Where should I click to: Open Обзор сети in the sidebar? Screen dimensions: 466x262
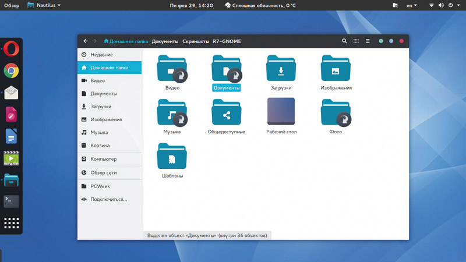coord(110,172)
